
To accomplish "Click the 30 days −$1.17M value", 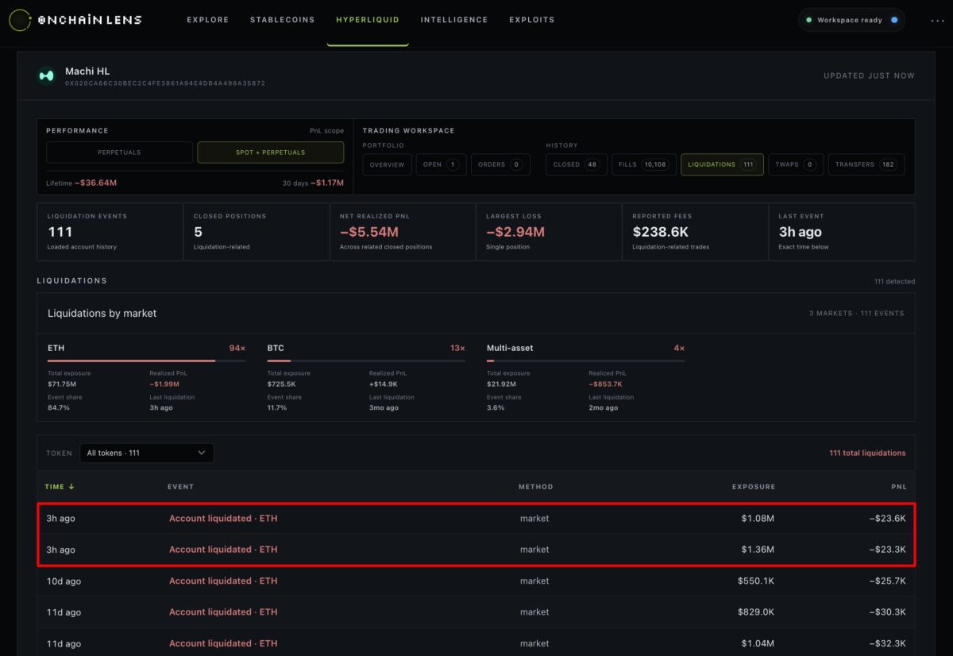I will click(327, 183).
